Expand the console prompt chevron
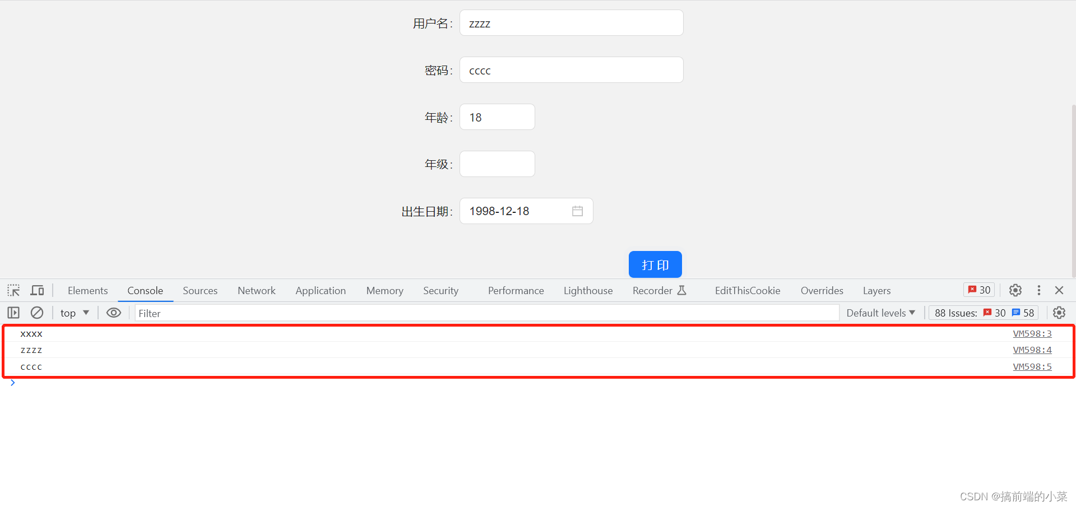Screen dimensions: 1076x507 click(13, 383)
